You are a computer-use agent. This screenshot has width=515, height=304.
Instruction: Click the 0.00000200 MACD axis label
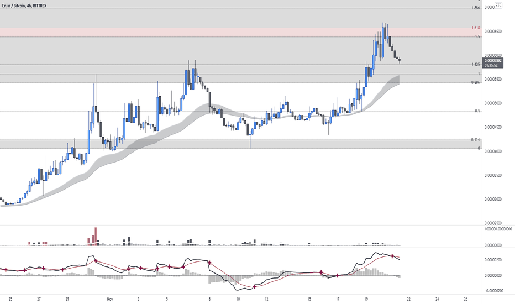tap(493, 260)
